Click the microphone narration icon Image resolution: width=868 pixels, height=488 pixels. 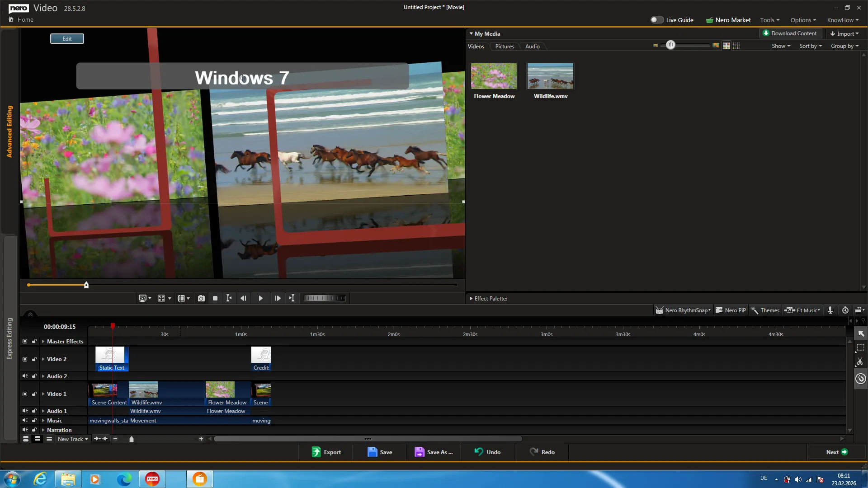[x=830, y=310]
